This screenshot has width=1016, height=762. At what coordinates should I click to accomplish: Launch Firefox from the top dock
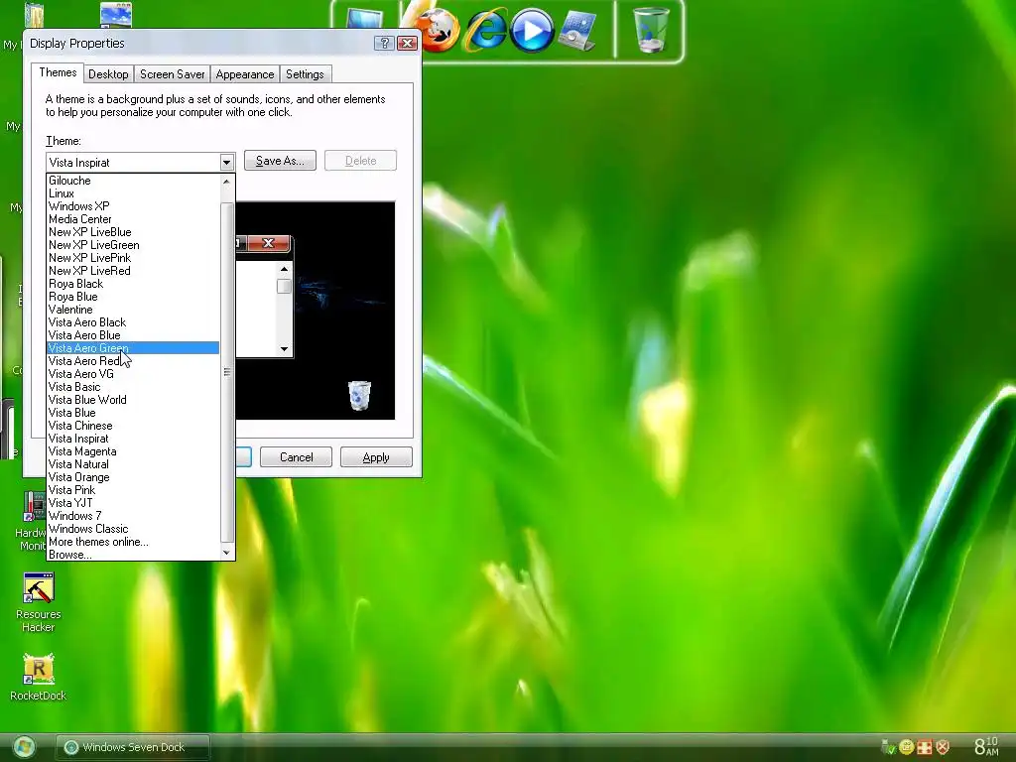[x=438, y=29]
